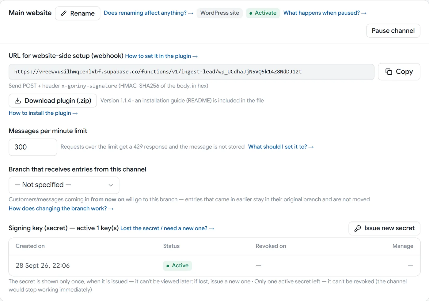
Task: Open 'Does renaming affect anything?' help link
Action: click(149, 13)
